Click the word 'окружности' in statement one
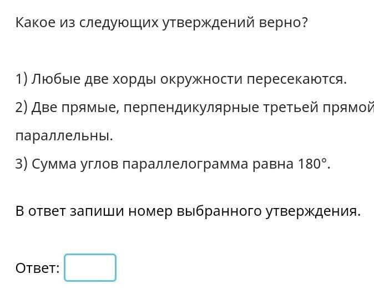 (x=201, y=80)
